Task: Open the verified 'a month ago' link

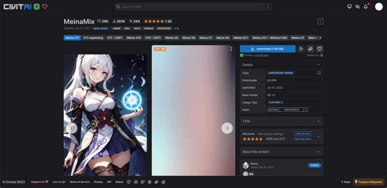Action: [261, 55]
